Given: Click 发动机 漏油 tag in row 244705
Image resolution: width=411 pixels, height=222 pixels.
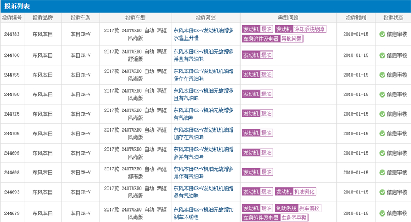Looking at the screenshot, I should click(x=258, y=133).
